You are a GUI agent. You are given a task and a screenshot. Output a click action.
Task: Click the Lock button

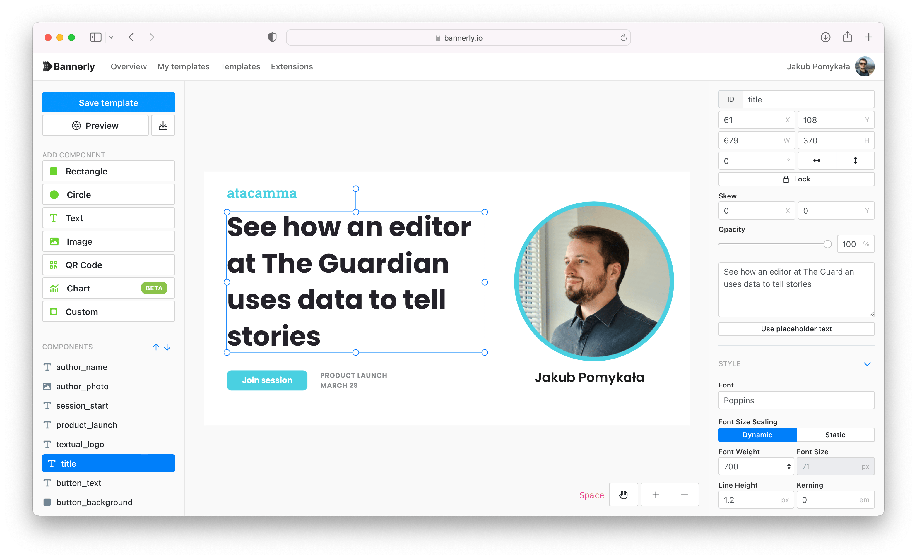[x=796, y=179]
